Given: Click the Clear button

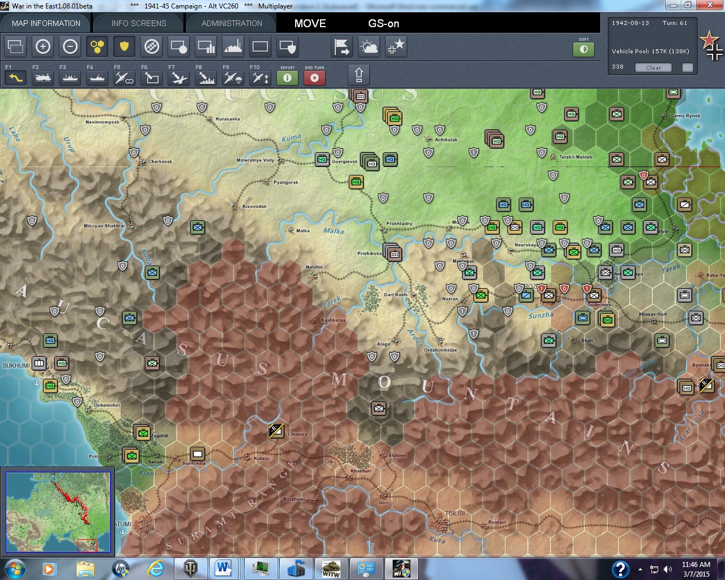Looking at the screenshot, I should click(653, 67).
